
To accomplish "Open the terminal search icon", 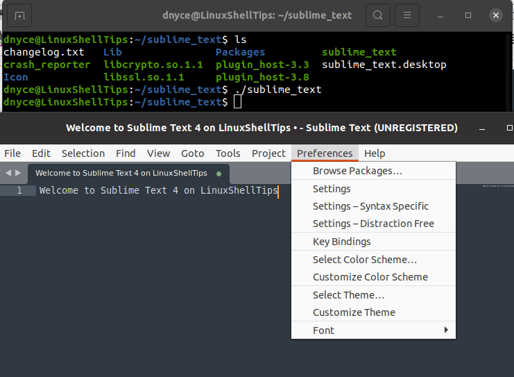I will coord(377,15).
